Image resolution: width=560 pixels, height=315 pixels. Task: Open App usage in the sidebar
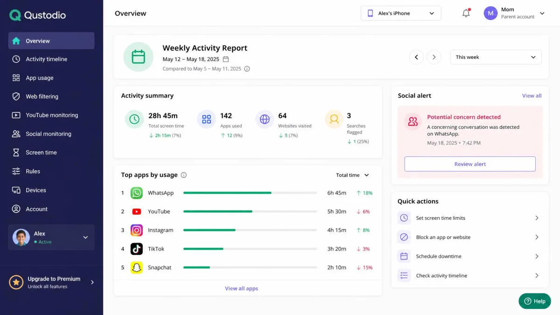pyautogui.click(x=51, y=78)
